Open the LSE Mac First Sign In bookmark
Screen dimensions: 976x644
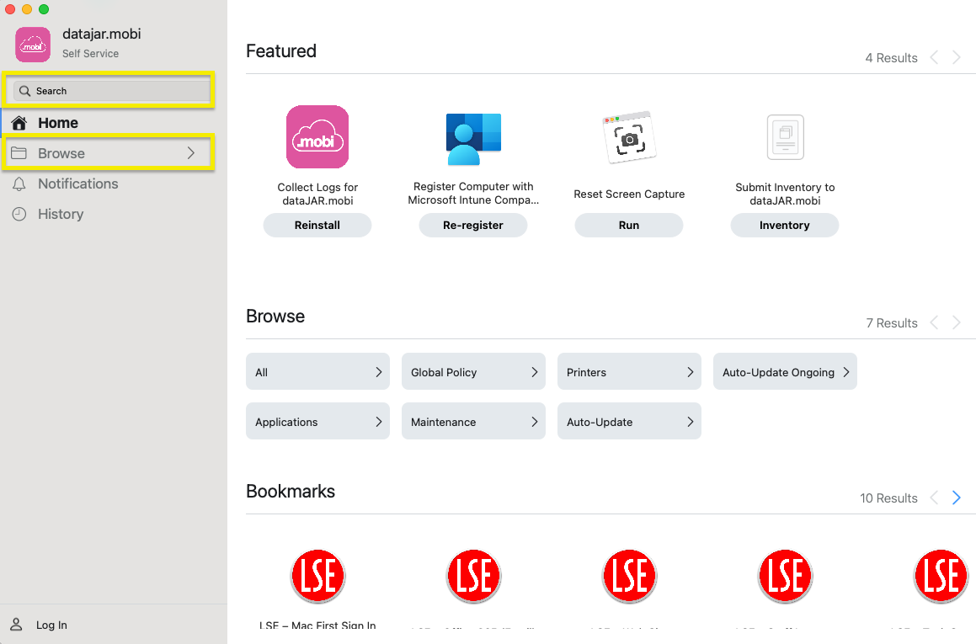[x=317, y=577]
